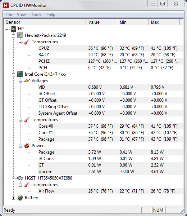Screen dimensions: 187x216
Task: Open the Tools menu
Action: (x=36, y=14)
